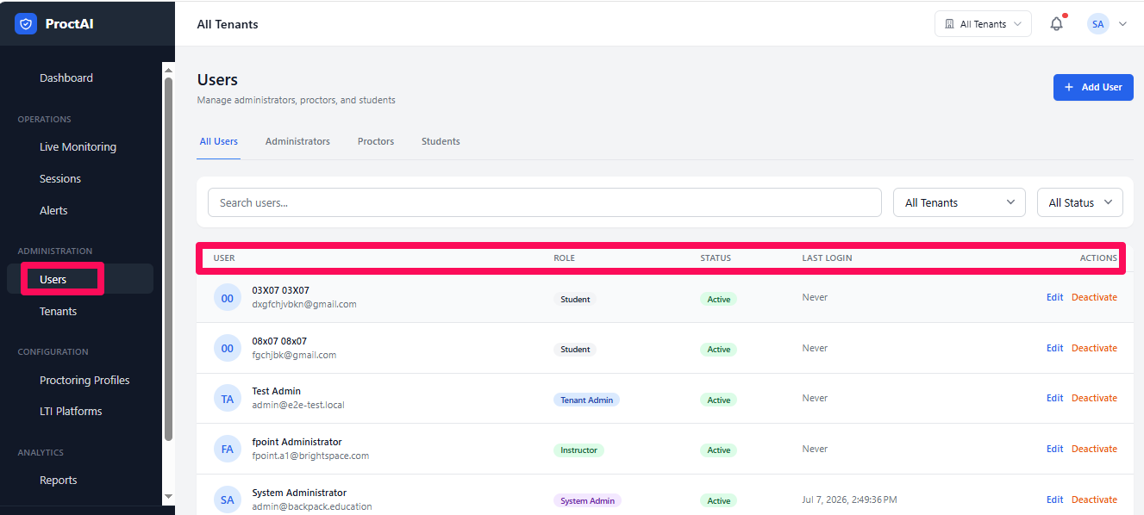The image size is (1144, 515).
Task: Open Proctoring Profiles in the sidebar
Action: coord(84,380)
